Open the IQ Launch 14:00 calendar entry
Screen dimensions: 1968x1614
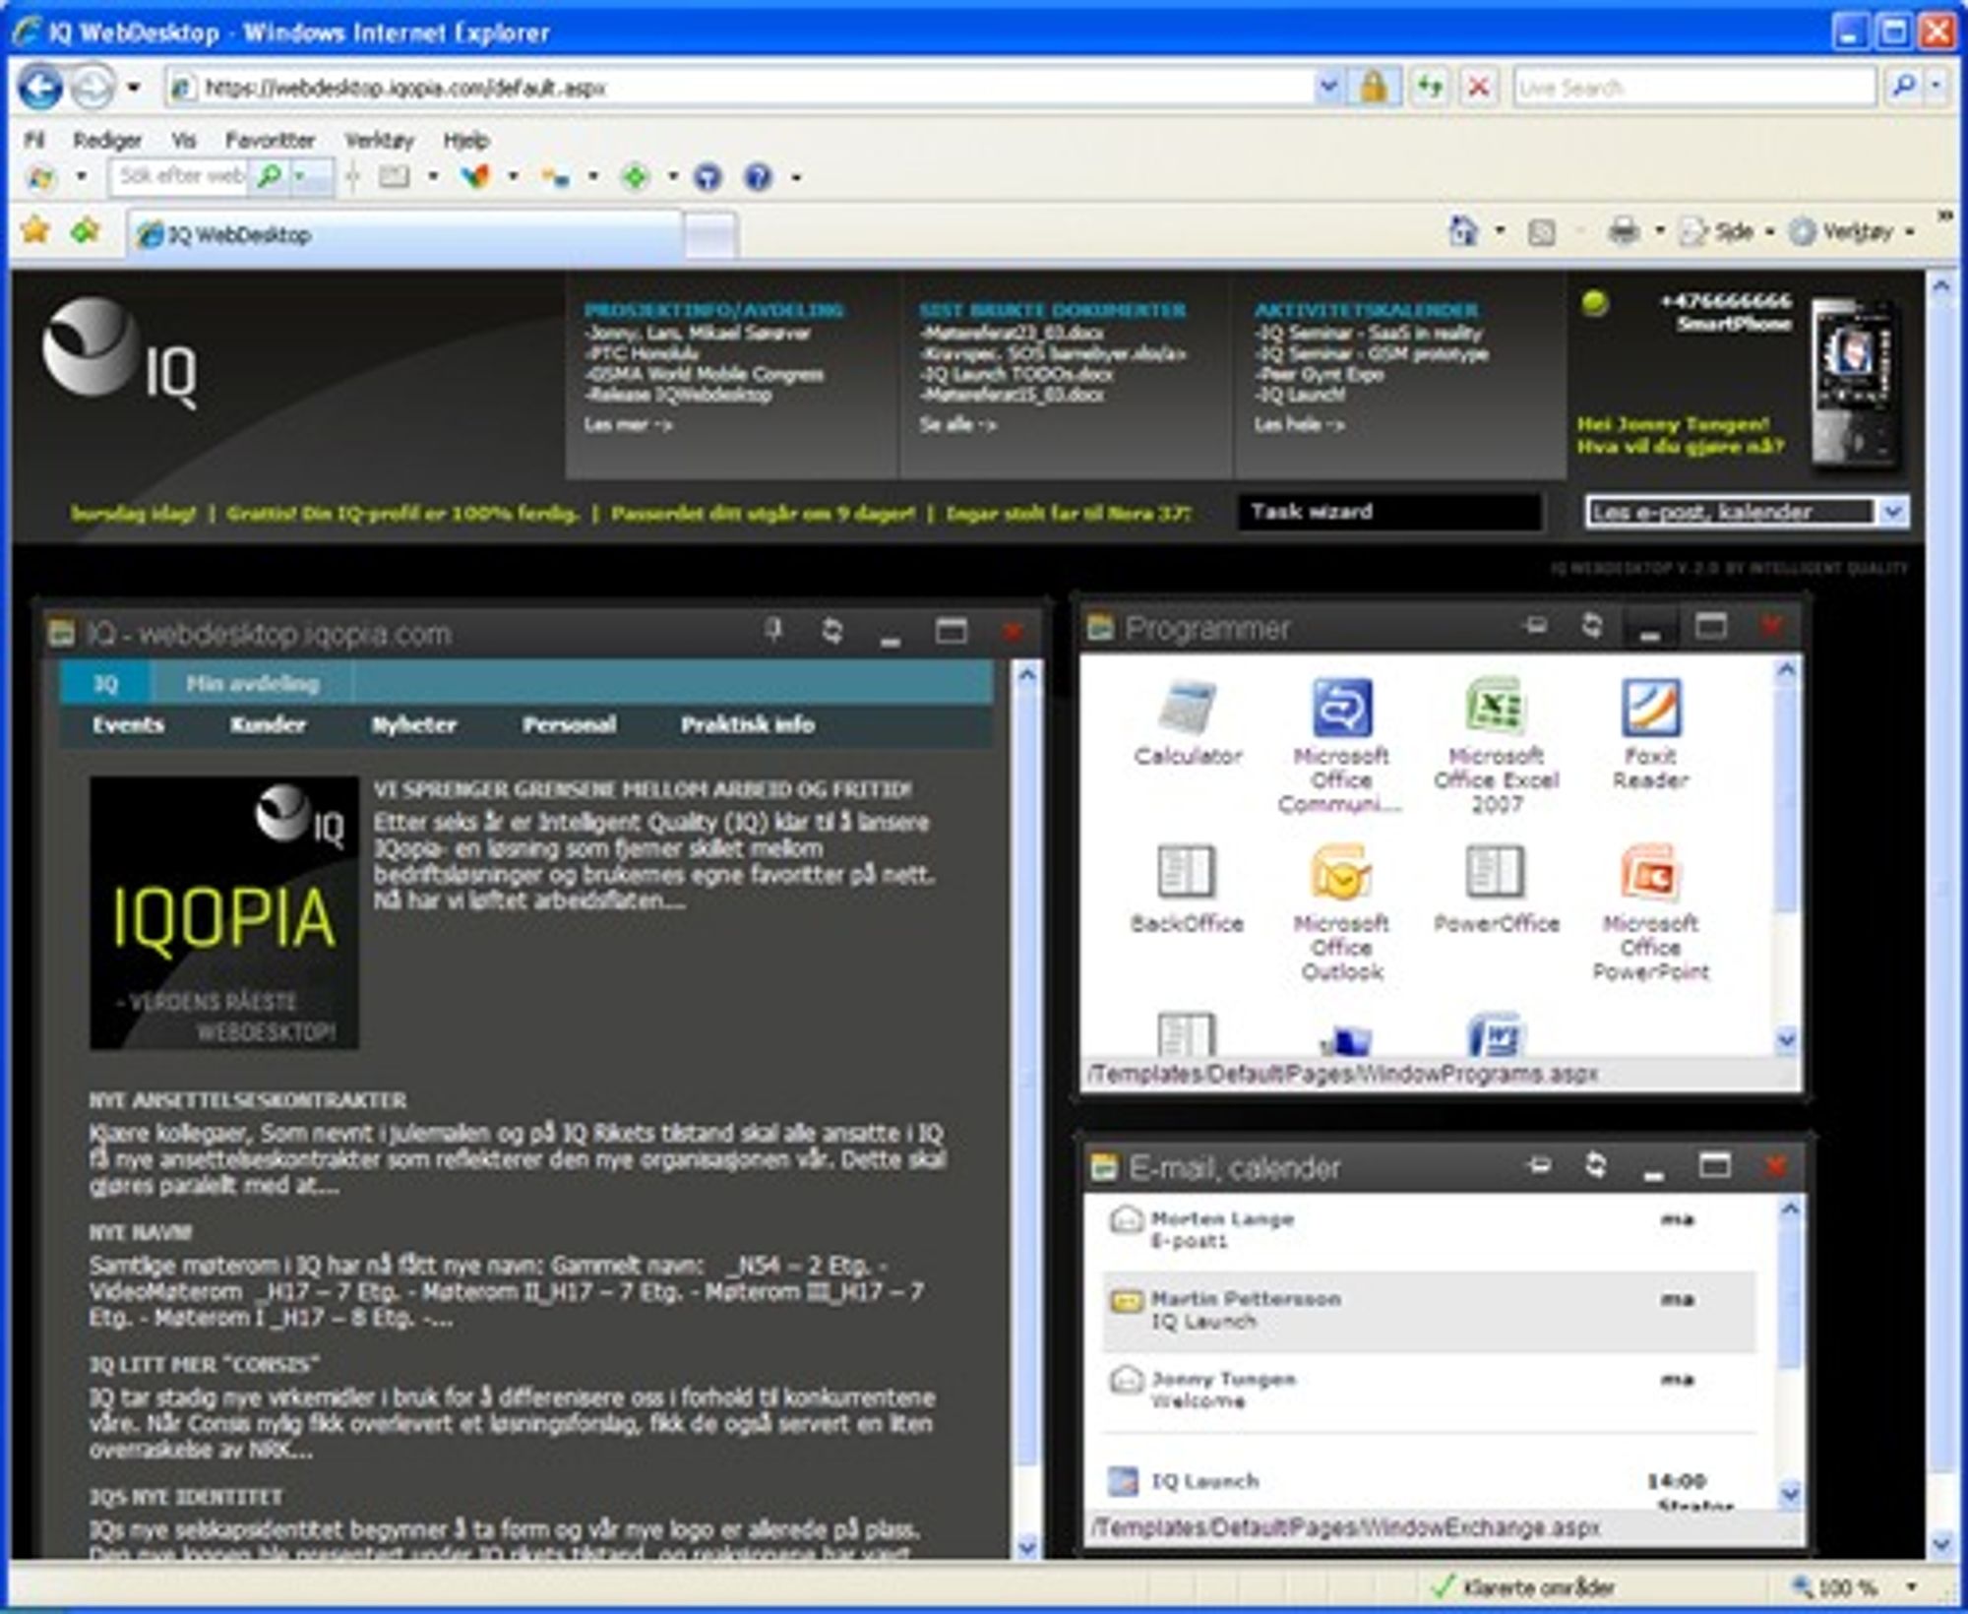tap(1429, 1481)
